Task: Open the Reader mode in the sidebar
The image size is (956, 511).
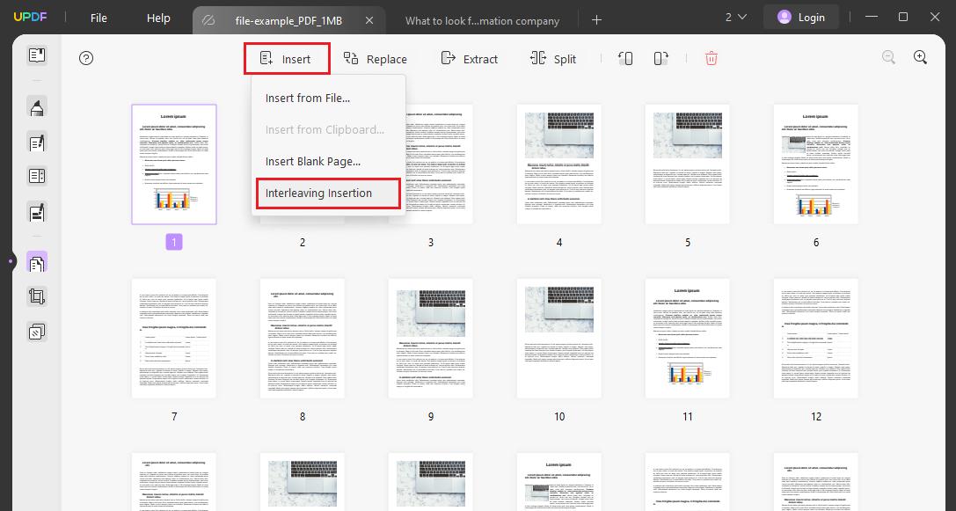Action: point(36,55)
